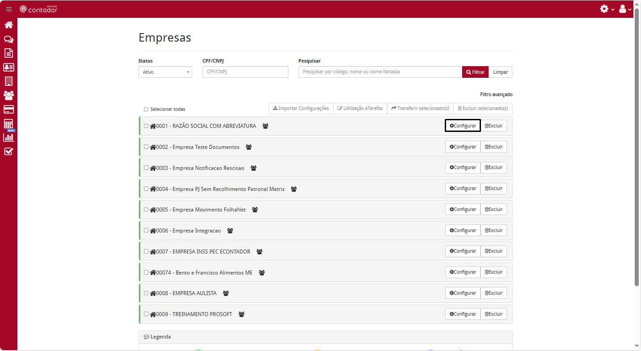The width and height of the screenshot is (641, 351).
Task: Click the users icon beside Empresa Teste Documentos
Action: tap(249, 147)
